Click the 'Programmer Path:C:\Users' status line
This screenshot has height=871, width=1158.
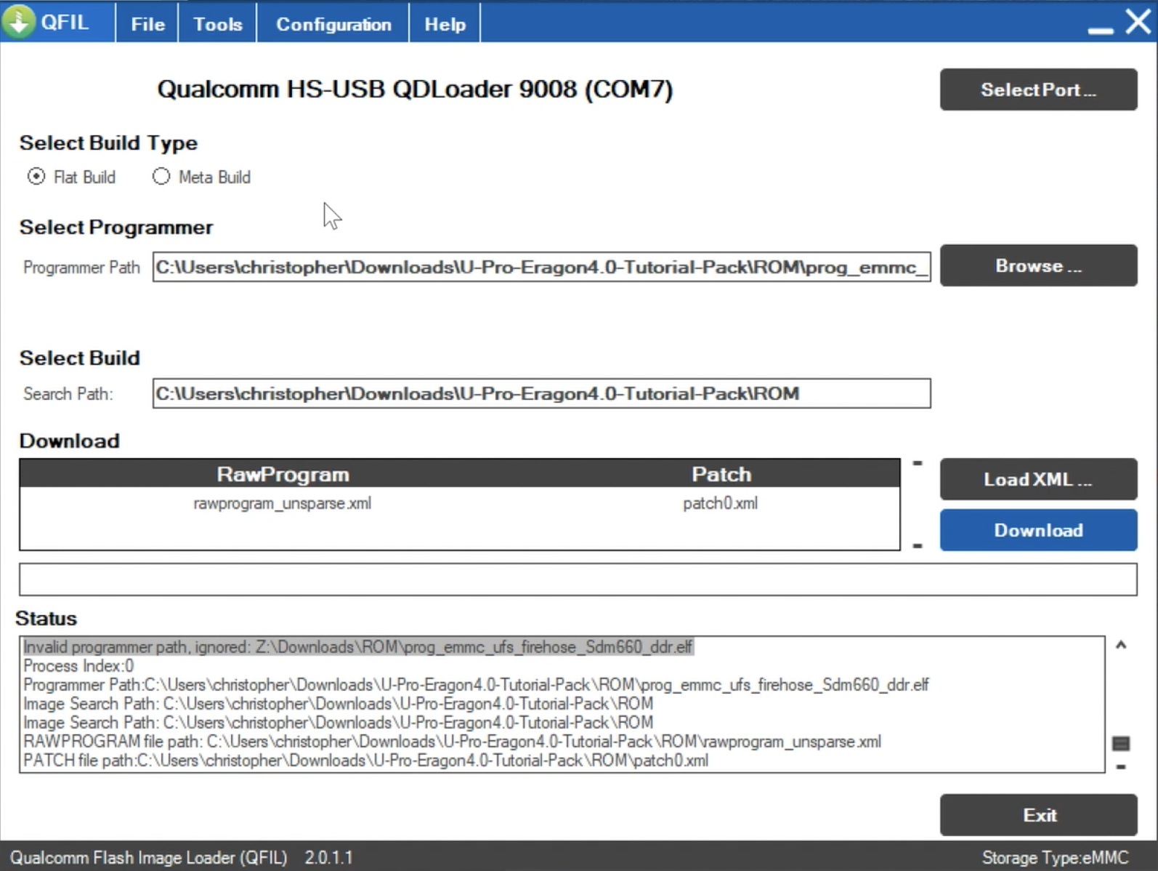click(476, 684)
